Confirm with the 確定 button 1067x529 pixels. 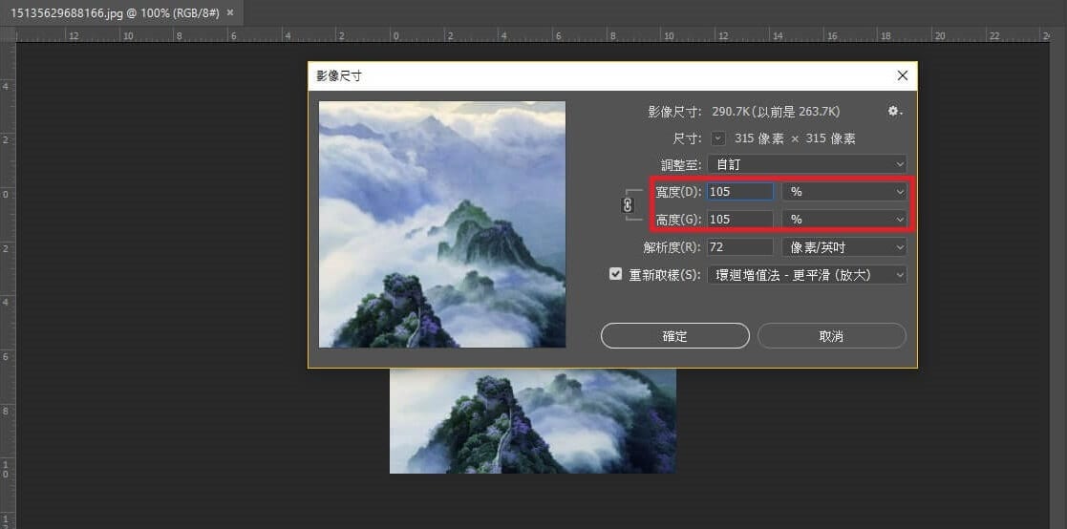tap(675, 336)
